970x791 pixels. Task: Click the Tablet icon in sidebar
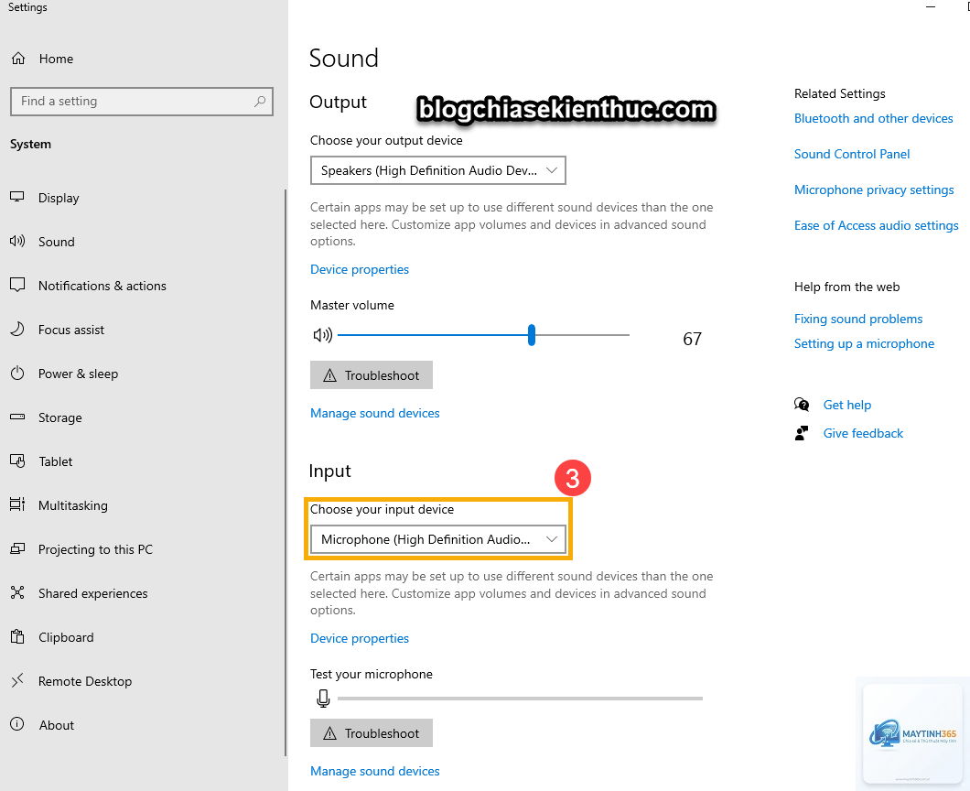point(17,461)
